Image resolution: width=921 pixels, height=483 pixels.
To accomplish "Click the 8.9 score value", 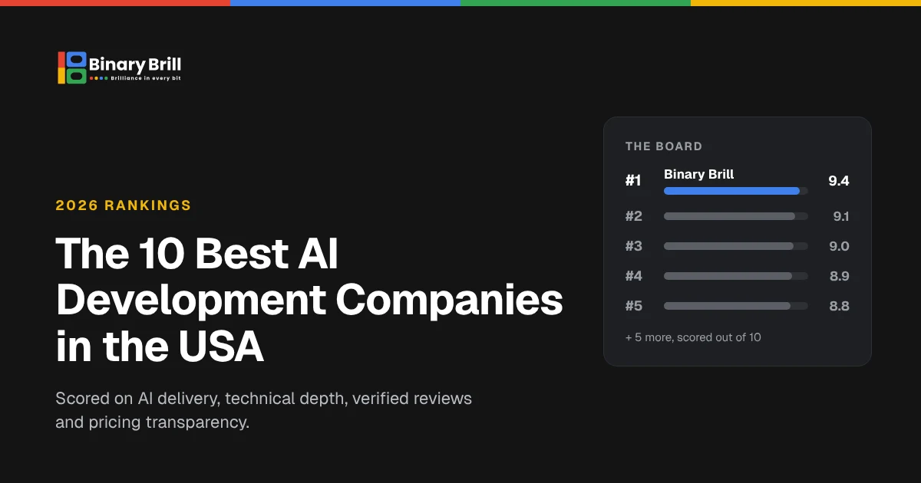I will tap(840, 276).
